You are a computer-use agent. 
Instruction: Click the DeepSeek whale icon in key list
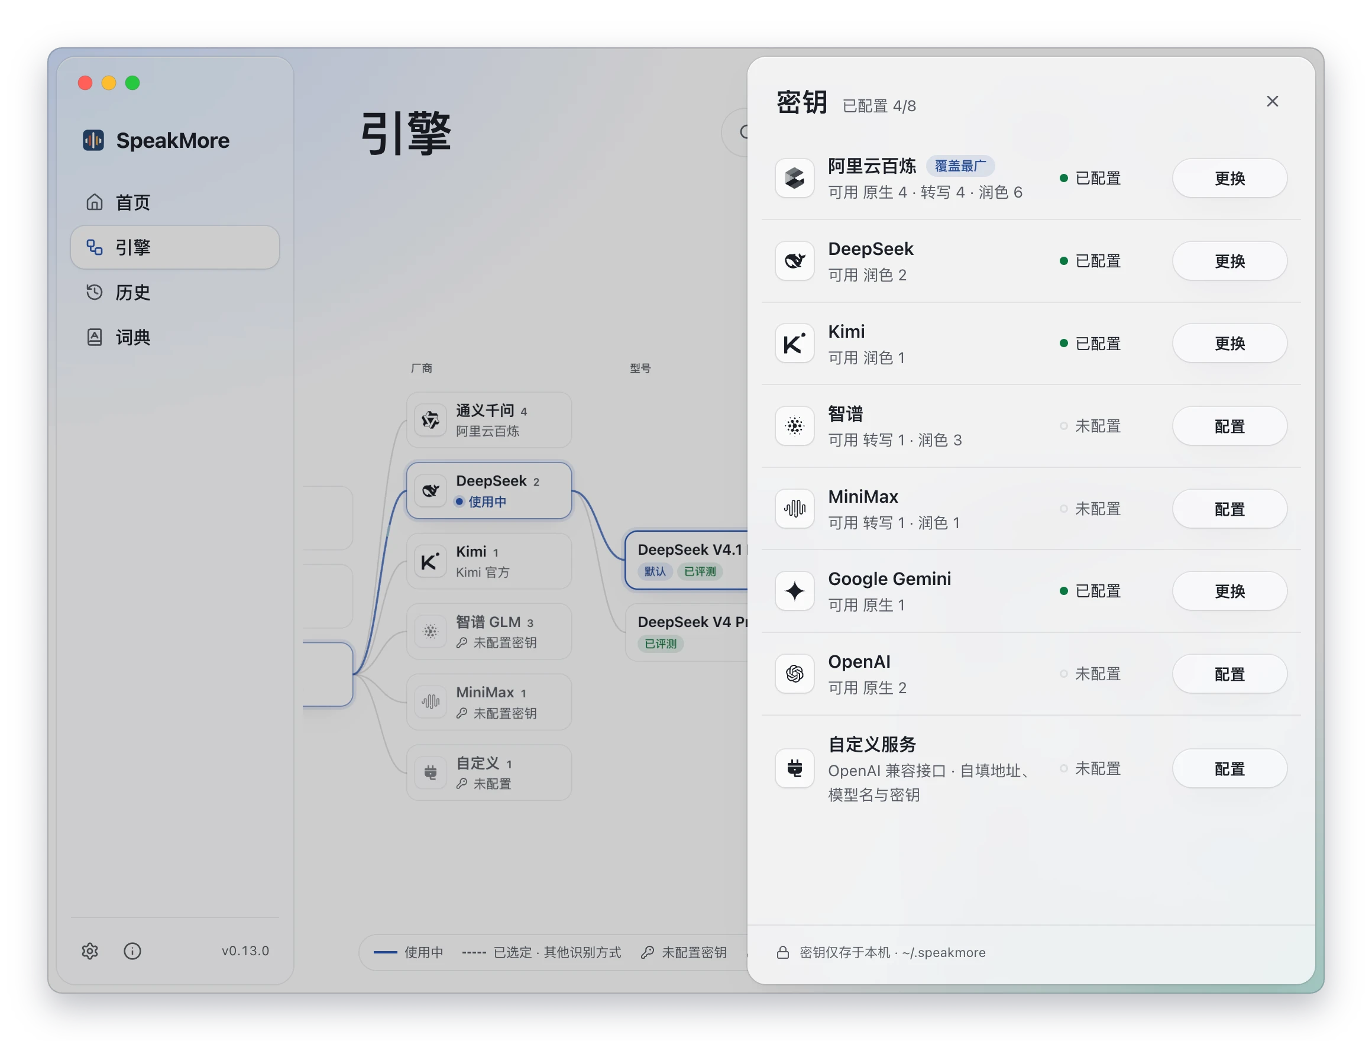(794, 261)
